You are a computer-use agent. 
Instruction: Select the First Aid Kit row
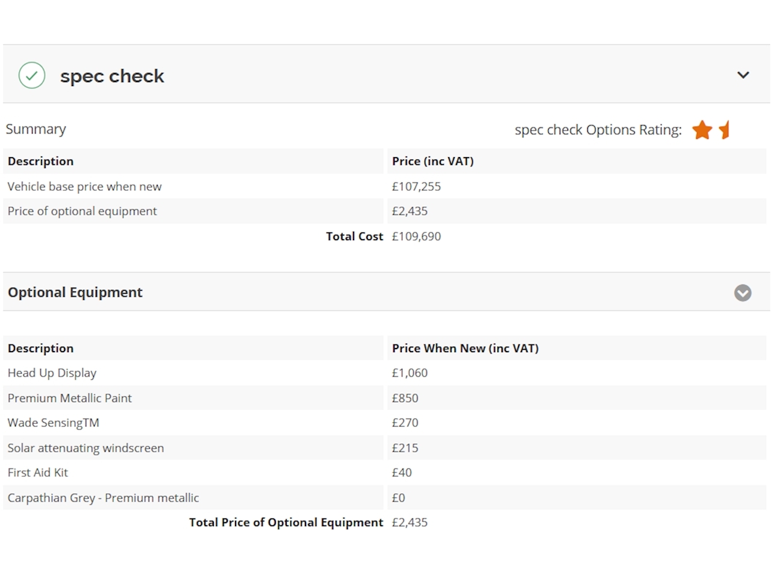(x=385, y=473)
